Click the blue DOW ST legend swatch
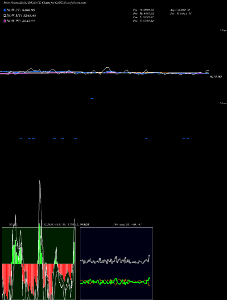This screenshot has height=300, width=227. click(x=5, y=10)
